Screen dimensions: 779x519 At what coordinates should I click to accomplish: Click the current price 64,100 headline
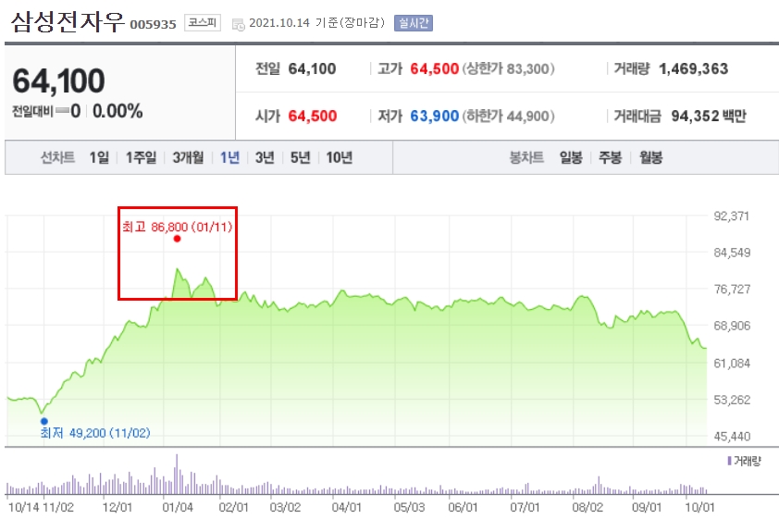click(x=58, y=80)
